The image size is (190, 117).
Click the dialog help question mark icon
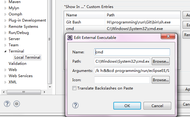pos(75,105)
